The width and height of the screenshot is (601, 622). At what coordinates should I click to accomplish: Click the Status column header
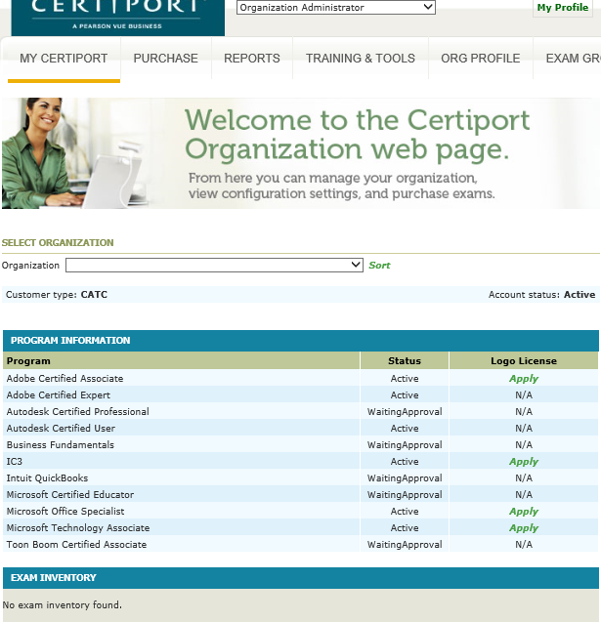405,361
